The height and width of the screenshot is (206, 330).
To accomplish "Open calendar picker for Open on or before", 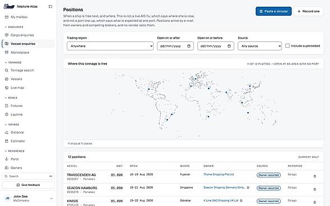I will [x=229, y=46].
